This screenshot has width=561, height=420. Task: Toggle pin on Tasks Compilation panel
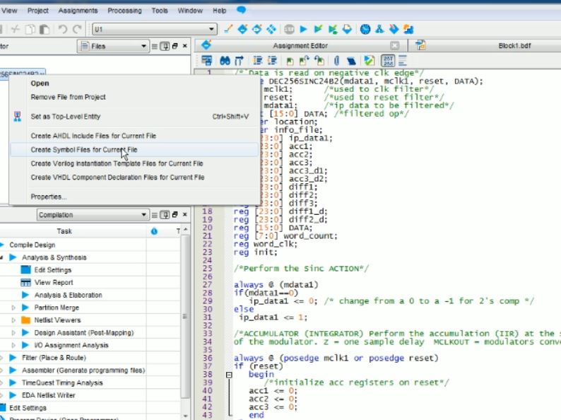tap(163, 215)
